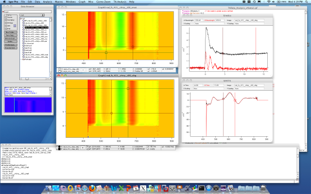Toggle the Info display checkbox
Image resolution: width=311 pixels, height=194 pixels.
6,26
